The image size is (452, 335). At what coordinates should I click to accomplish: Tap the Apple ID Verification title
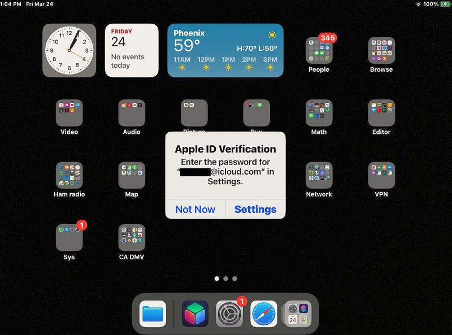[x=225, y=149]
